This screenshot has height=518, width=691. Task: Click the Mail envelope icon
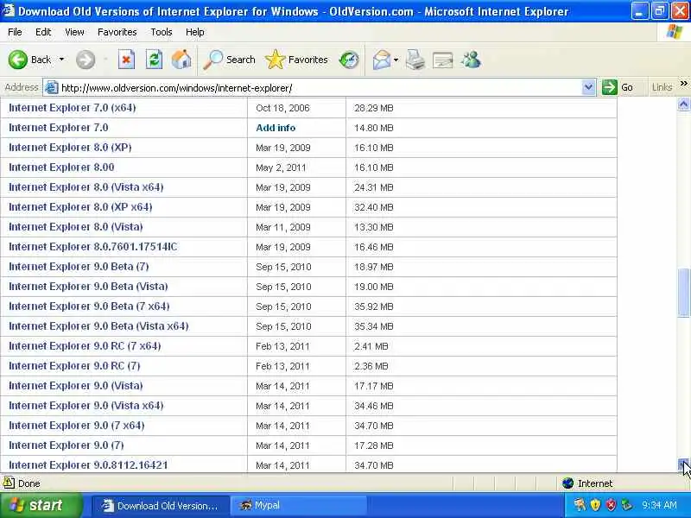tap(381, 60)
